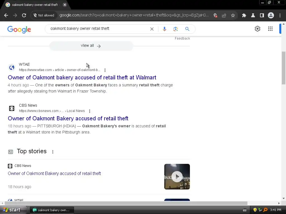Click the blue search magnifier icon
Screen dimensions: 286x214
(187, 29)
